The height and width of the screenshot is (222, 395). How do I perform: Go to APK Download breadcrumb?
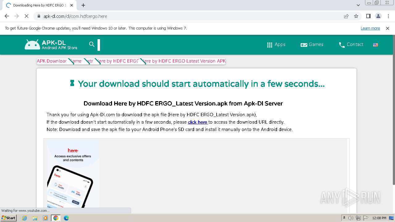coord(52,61)
